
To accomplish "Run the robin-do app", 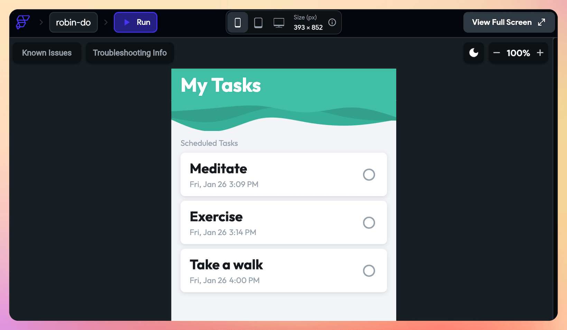I will point(136,22).
